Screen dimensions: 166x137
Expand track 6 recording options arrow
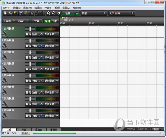coord(57,93)
